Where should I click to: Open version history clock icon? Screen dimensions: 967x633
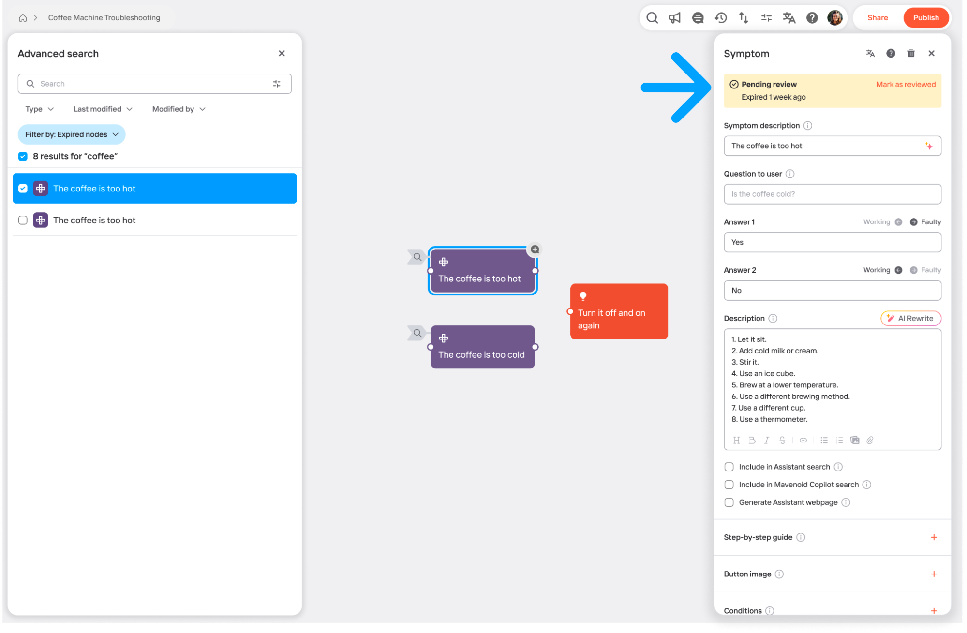(721, 18)
